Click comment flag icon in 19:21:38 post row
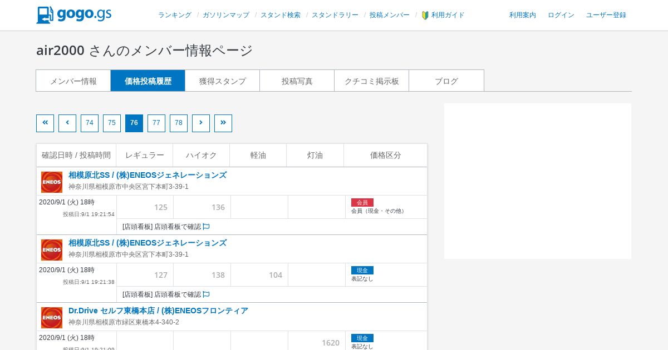Screen dimensions: 668x350 (206, 294)
